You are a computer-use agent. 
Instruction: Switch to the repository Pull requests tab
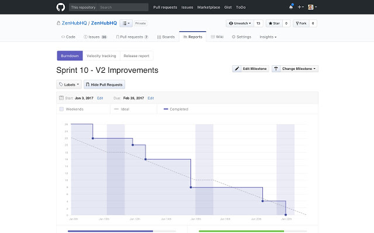(132, 37)
